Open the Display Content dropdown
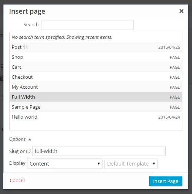 pos(65,164)
